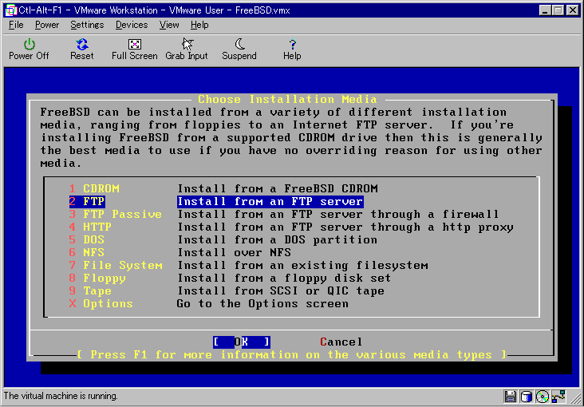Click the Full Screen toolbar icon
Image resolution: width=584 pixels, height=407 pixels.
[135, 45]
